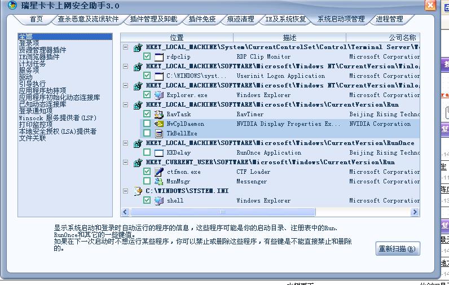The image size is (449, 285).
Task: Select the 系统启动项管理 tab
Action: coord(341,19)
